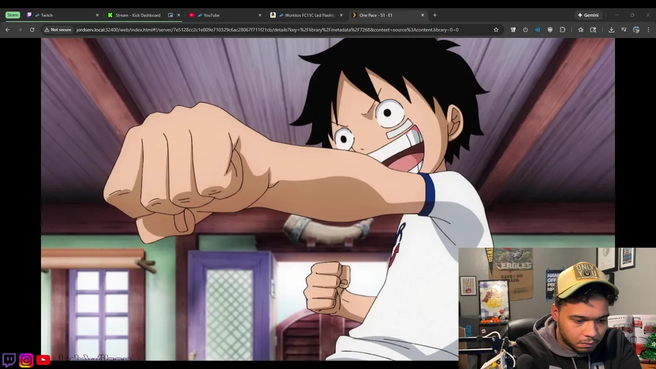Click the Twitch logo in the stream overlay
656x369 pixels.
(9, 360)
